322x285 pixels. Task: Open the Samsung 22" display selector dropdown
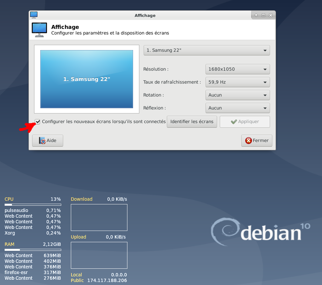(x=207, y=50)
